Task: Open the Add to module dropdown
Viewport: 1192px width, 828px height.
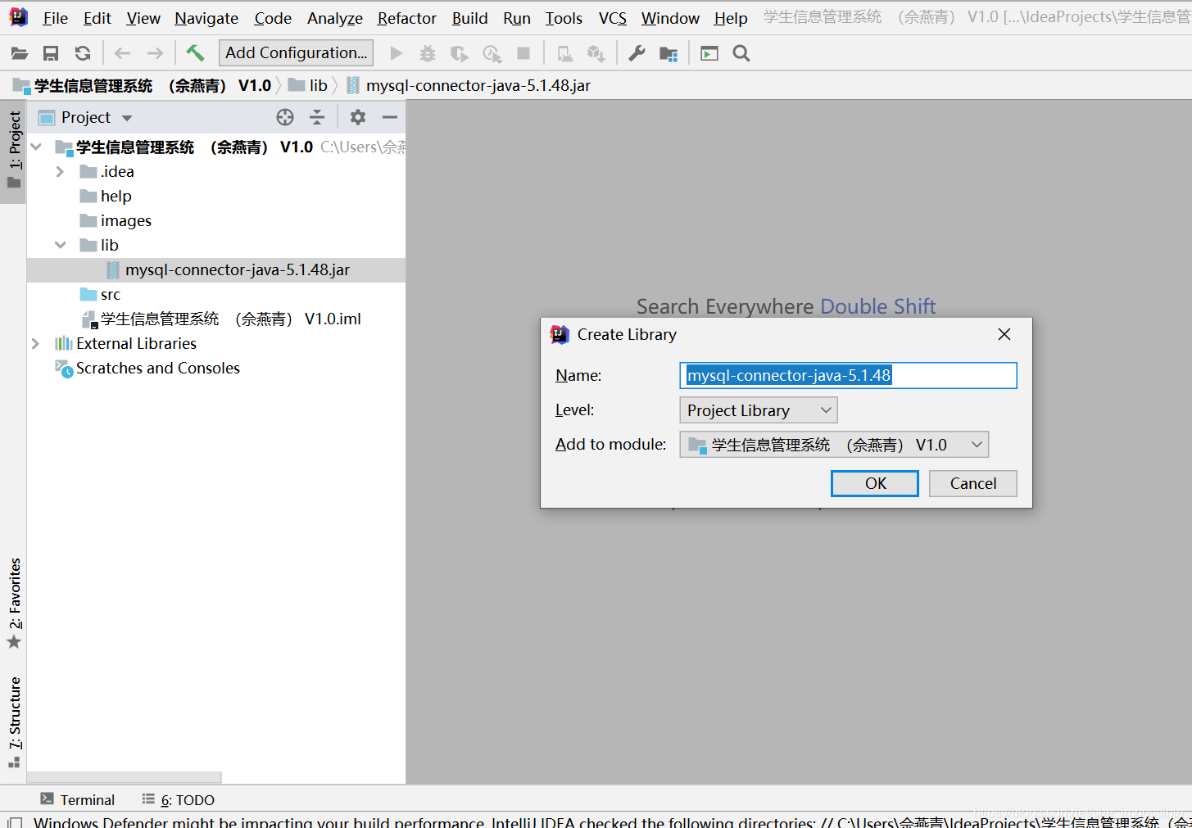Action: pyautogui.click(x=834, y=445)
